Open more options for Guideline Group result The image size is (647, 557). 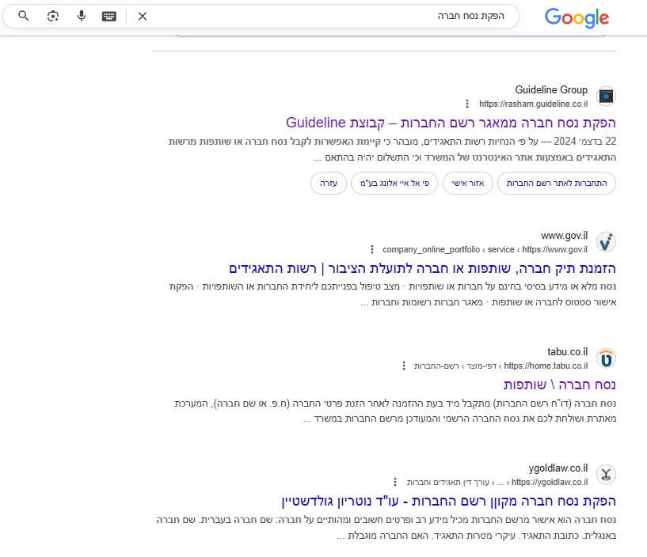click(467, 104)
